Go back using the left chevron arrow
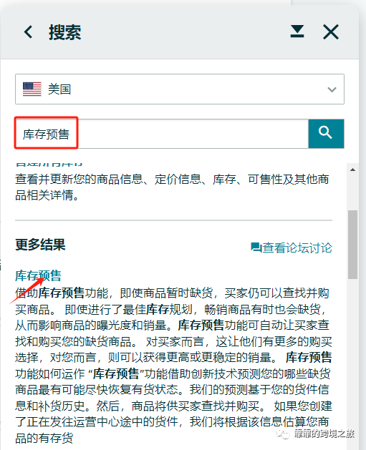The width and height of the screenshot is (366, 450). [28, 32]
